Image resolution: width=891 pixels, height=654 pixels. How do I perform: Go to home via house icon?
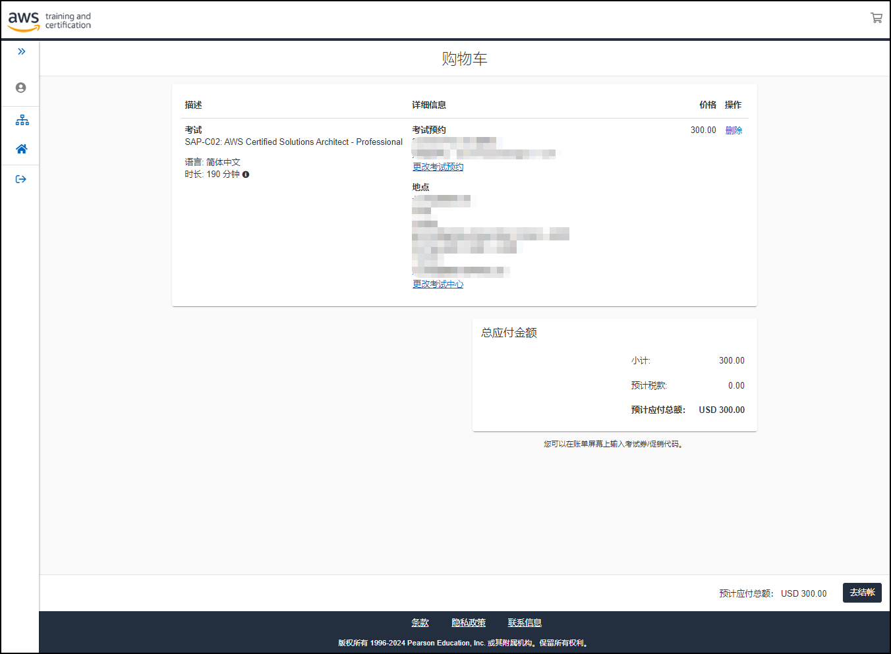click(x=21, y=149)
